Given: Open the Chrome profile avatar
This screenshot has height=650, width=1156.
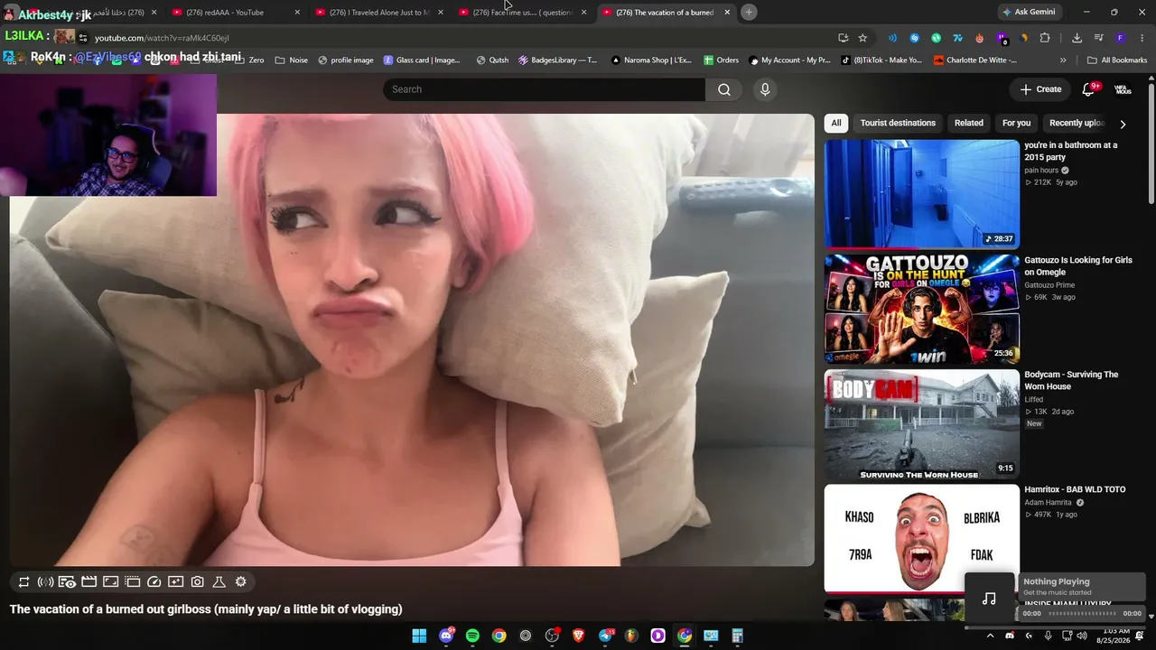Looking at the screenshot, I should click(x=1120, y=38).
